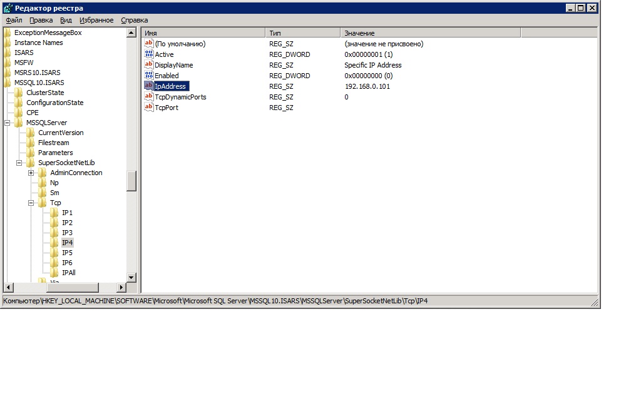631x394 pixels.
Task: Sort values by the Значение column header
Action: 431,33
